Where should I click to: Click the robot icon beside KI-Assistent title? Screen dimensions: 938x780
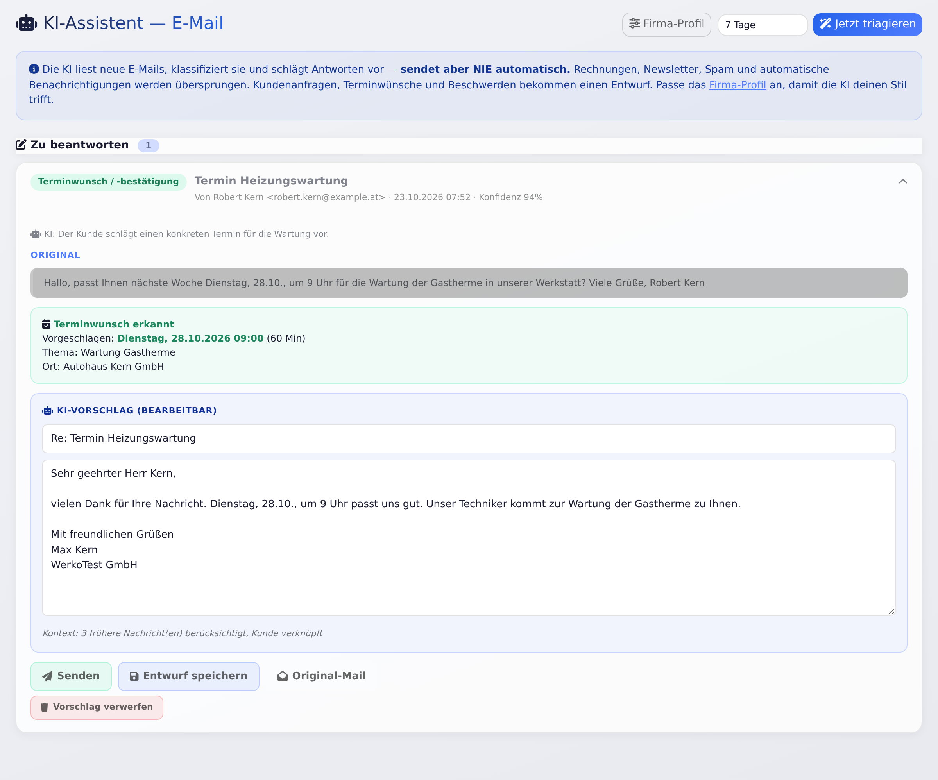(x=26, y=23)
